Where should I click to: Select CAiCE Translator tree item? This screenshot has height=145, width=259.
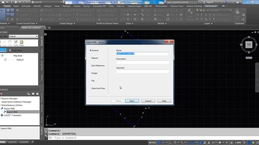[13, 116]
